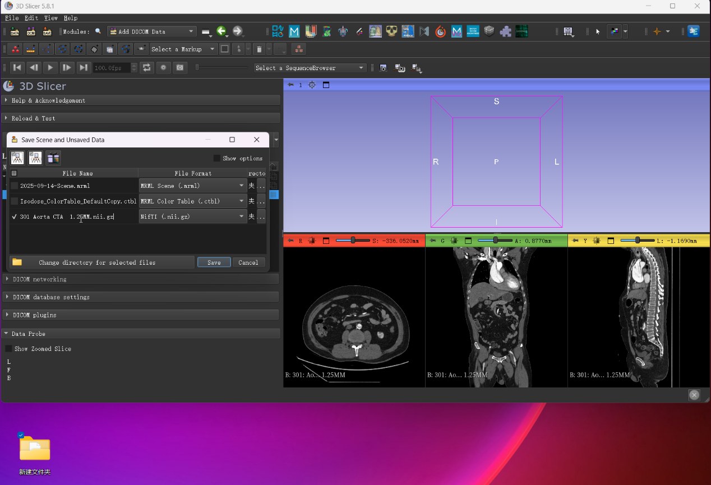Image resolution: width=711 pixels, height=485 pixels.
Task: Open the Select a SequenceBrowser dropdown
Action: coord(310,68)
